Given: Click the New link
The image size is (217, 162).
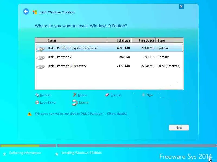Looking at the screenshot, I should (150, 95).
